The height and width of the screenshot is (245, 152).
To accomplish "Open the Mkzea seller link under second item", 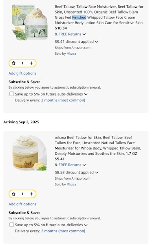I will [x=71, y=185].
